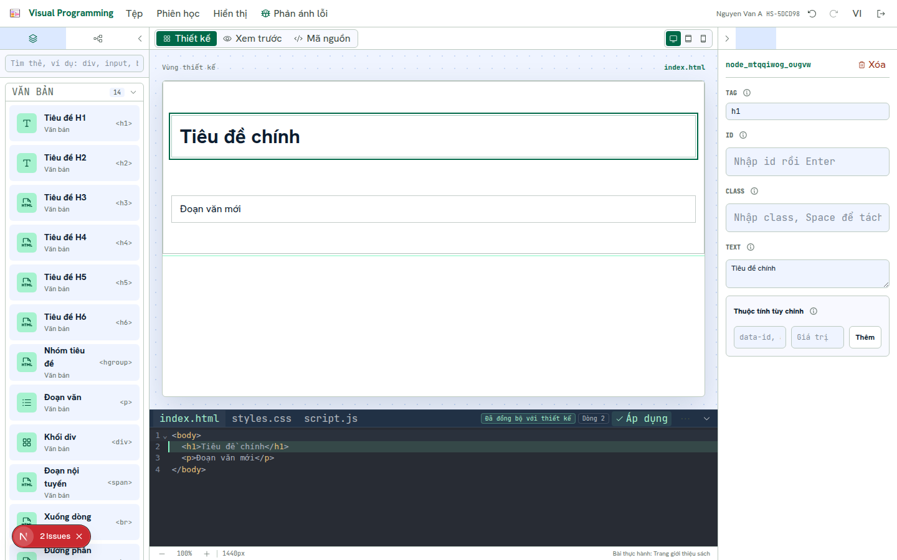
Task: Click the ID input field
Action: click(807, 162)
